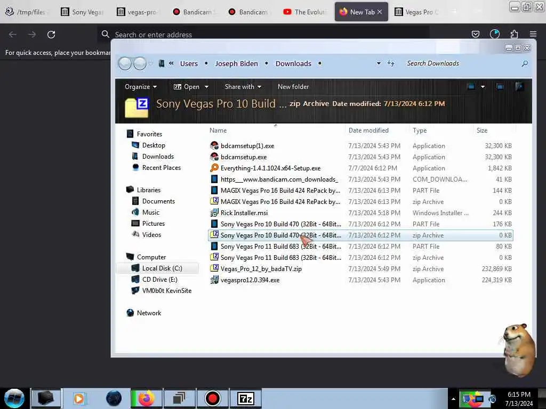Screen dimensions: 546x409
Task: Switch to the first Bandicam tab
Action: click(194, 12)
